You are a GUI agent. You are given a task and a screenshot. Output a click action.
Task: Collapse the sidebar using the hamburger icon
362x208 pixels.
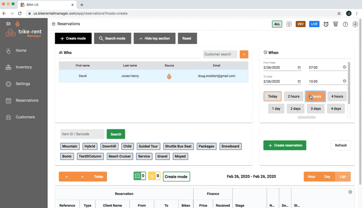click(8, 23)
